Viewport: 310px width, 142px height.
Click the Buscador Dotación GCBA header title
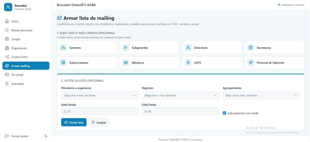pyautogui.click(x=76, y=5)
